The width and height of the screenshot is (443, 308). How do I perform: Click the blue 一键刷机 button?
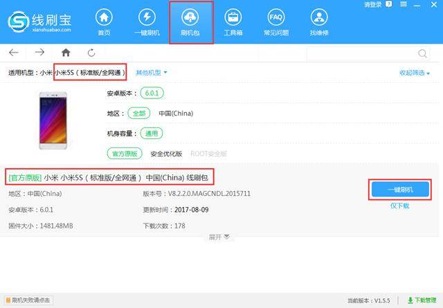(x=400, y=190)
